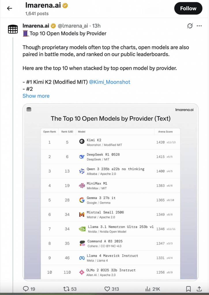The image size is (209, 295).
Task: Bookmark this post
Action: tap(188, 289)
